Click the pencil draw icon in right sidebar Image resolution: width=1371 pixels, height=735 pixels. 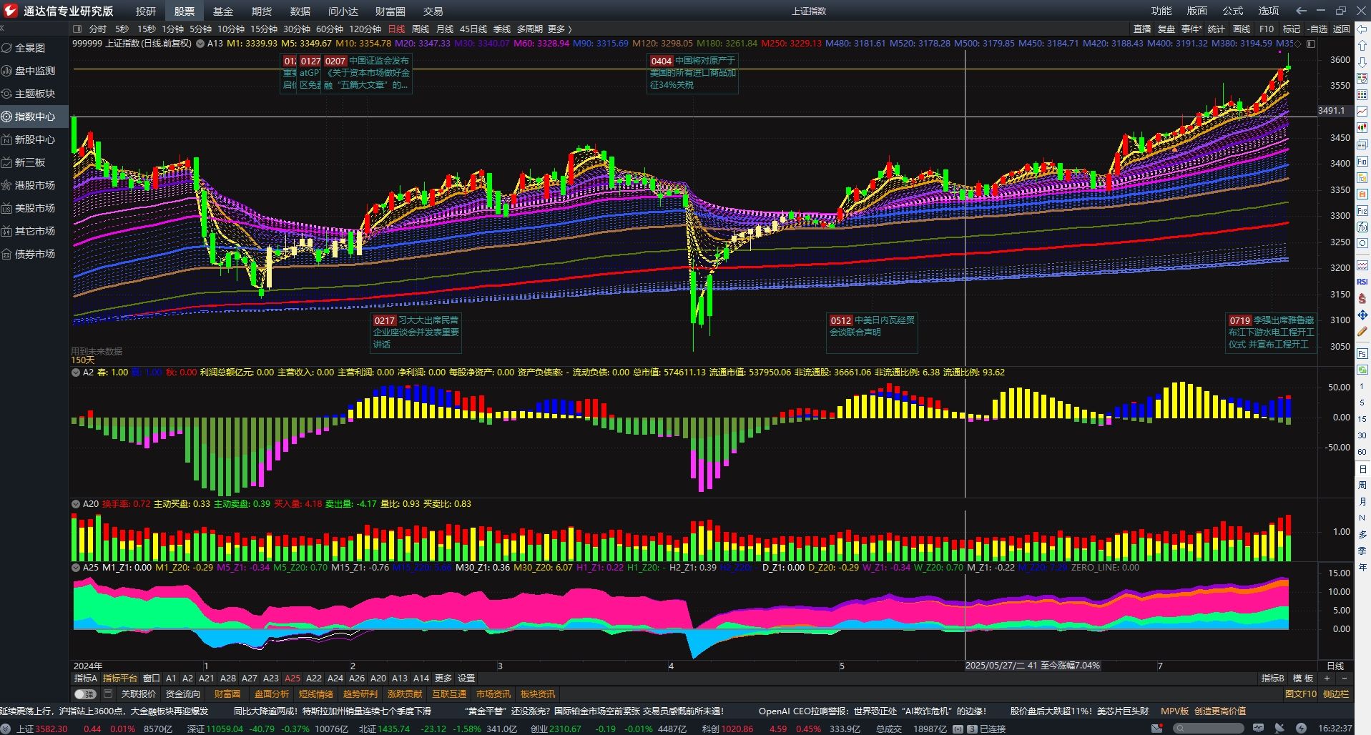click(1362, 332)
